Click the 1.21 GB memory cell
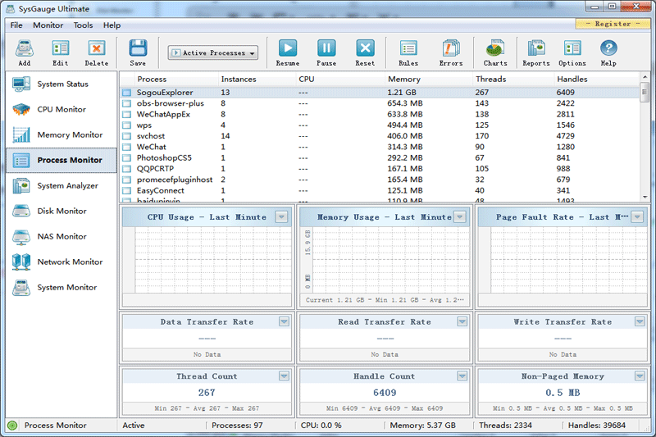656x437 pixels. pyautogui.click(x=402, y=93)
